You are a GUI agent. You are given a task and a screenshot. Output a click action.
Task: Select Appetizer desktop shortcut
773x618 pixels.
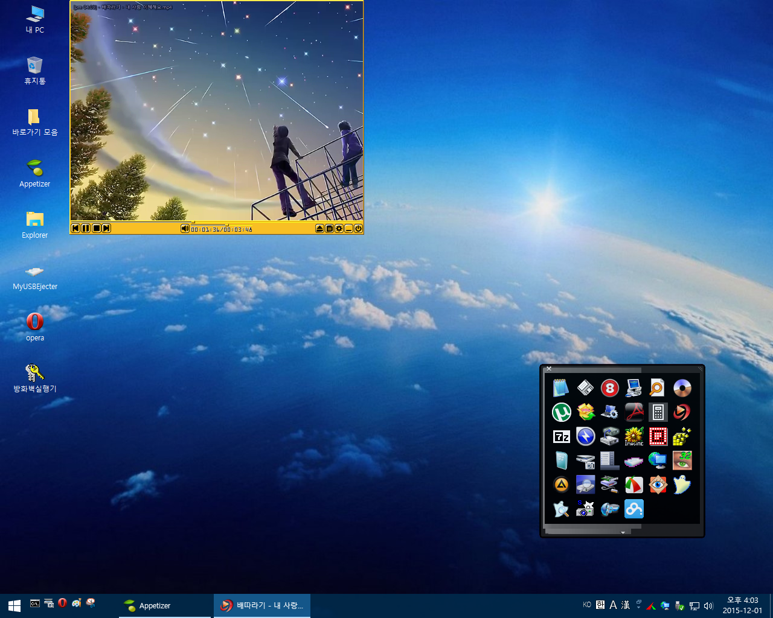pyautogui.click(x=34, y=173)
